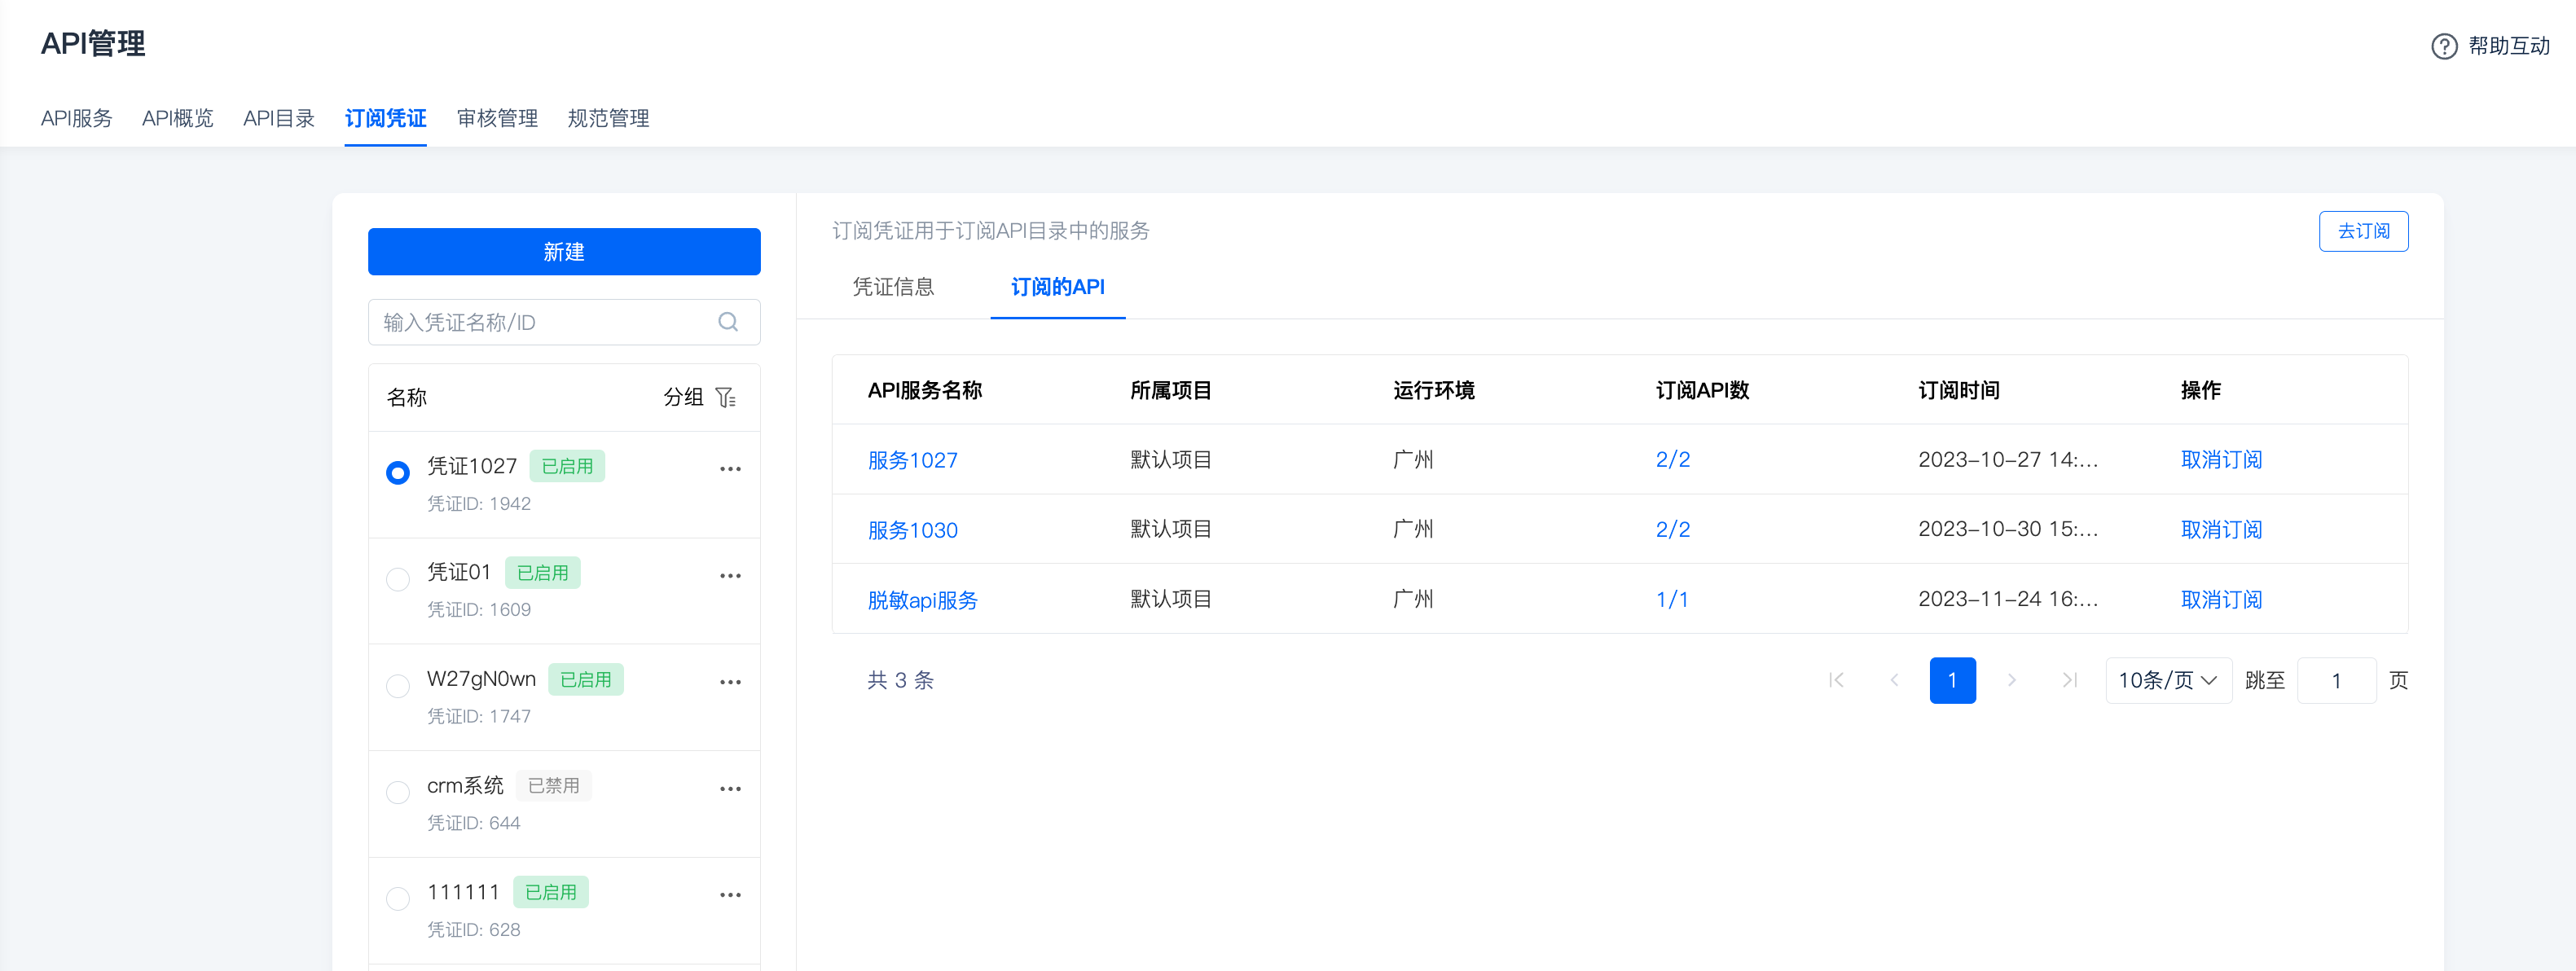
Task: Switch to the API概览 tab
Action: click(x=178, y=118)
